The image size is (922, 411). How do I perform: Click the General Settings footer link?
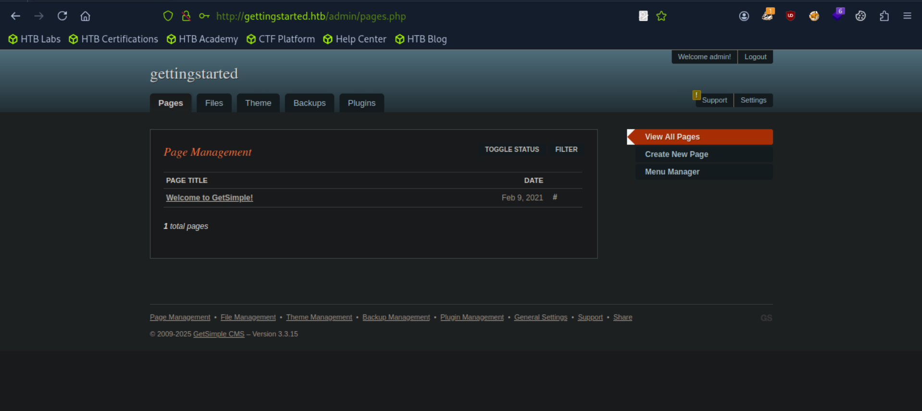coord(541,317)
